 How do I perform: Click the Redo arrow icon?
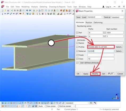click(30, 11)
